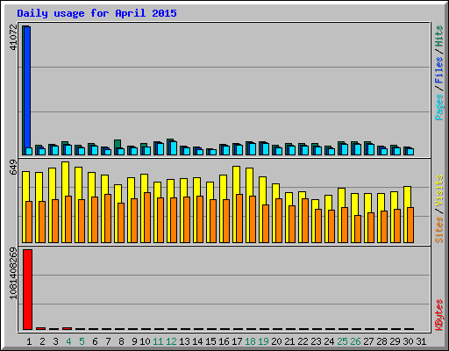Click the day 28 axis label
The width and height of the screenshot is (449, 351).
click(x=381, y=341)
